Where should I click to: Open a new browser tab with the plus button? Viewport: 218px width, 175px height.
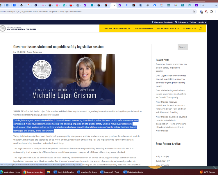[203, 5]
